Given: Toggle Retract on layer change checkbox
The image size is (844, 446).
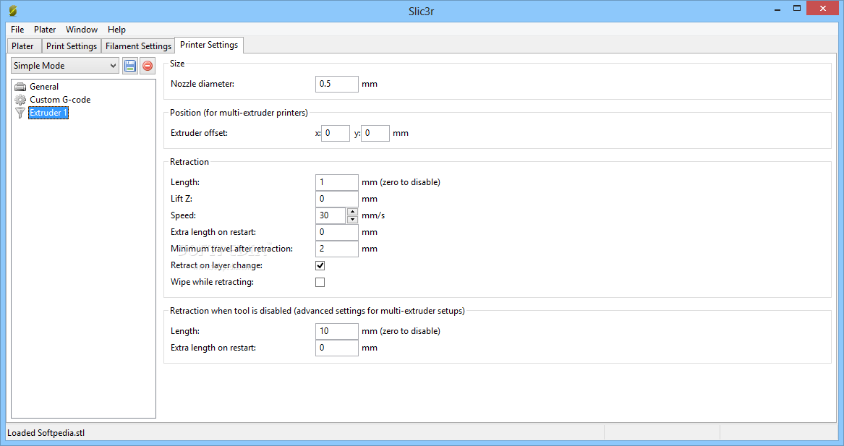Looking at the screenshot, I should point(320,265).
